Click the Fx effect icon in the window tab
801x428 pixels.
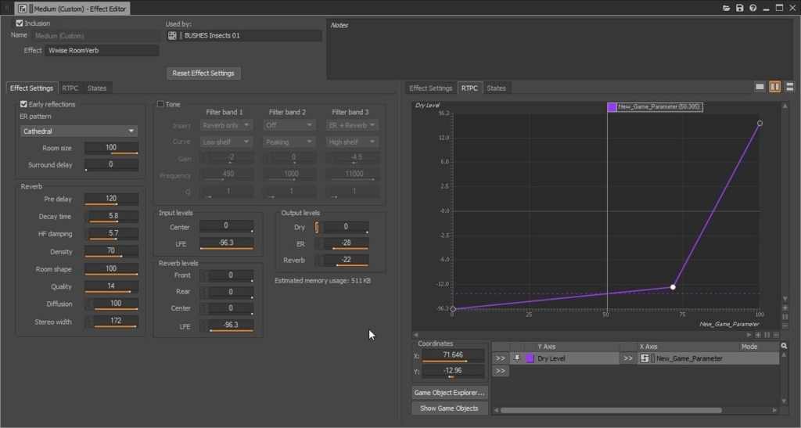[x=23, y=9]
